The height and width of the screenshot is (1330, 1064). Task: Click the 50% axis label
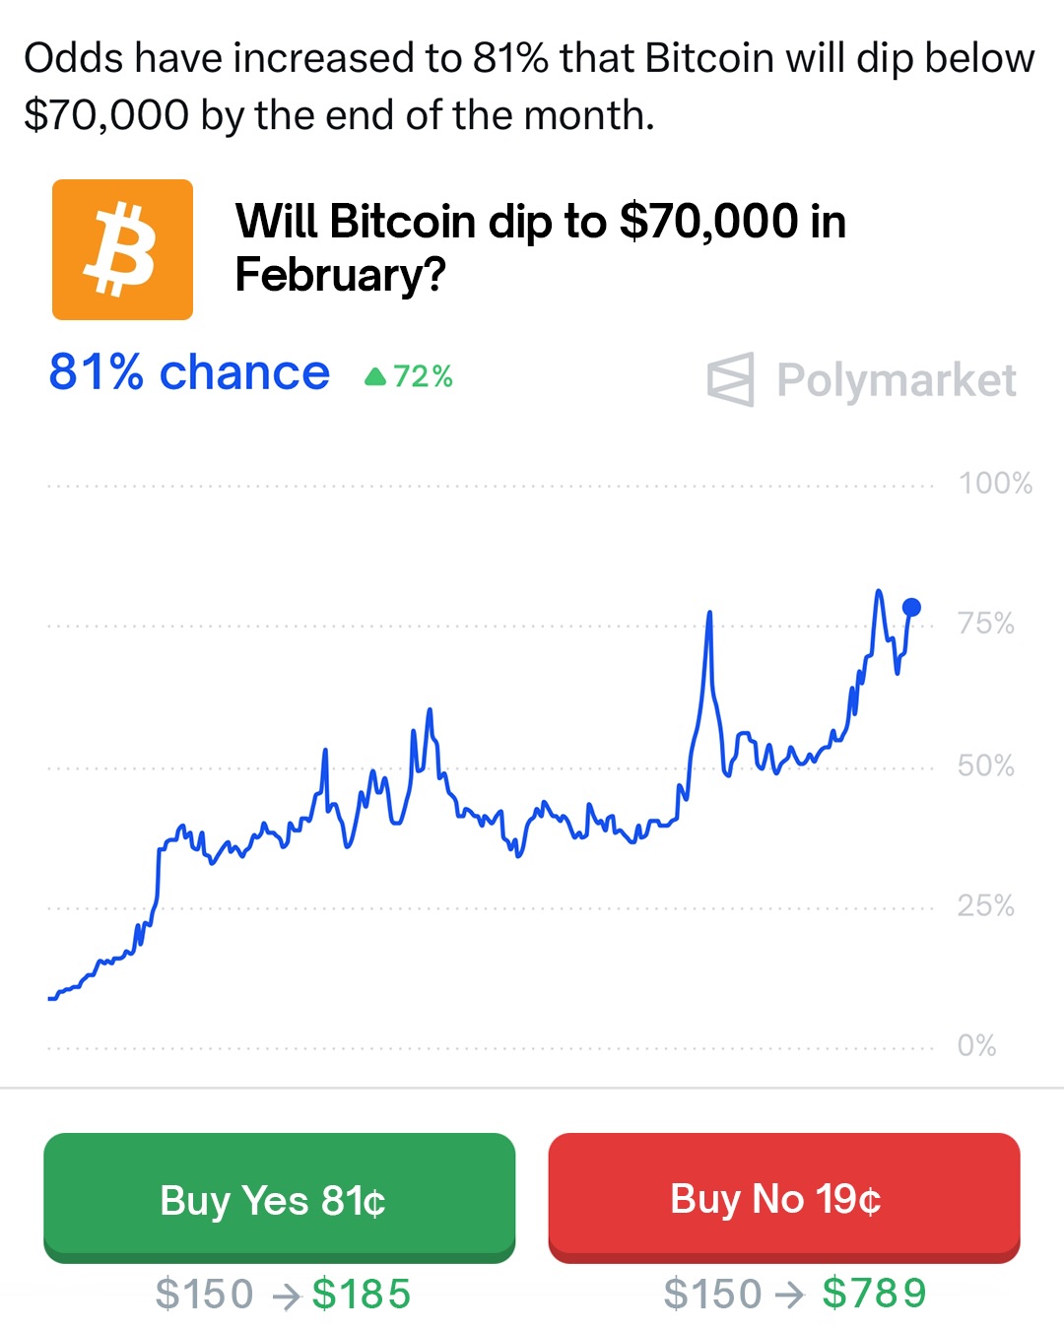tap(985, 765)
